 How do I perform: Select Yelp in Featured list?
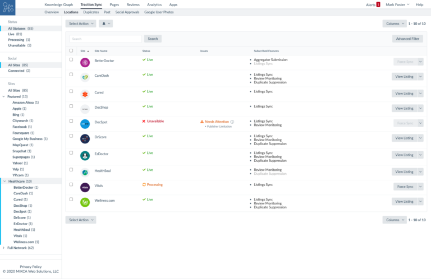click(18, 169)
